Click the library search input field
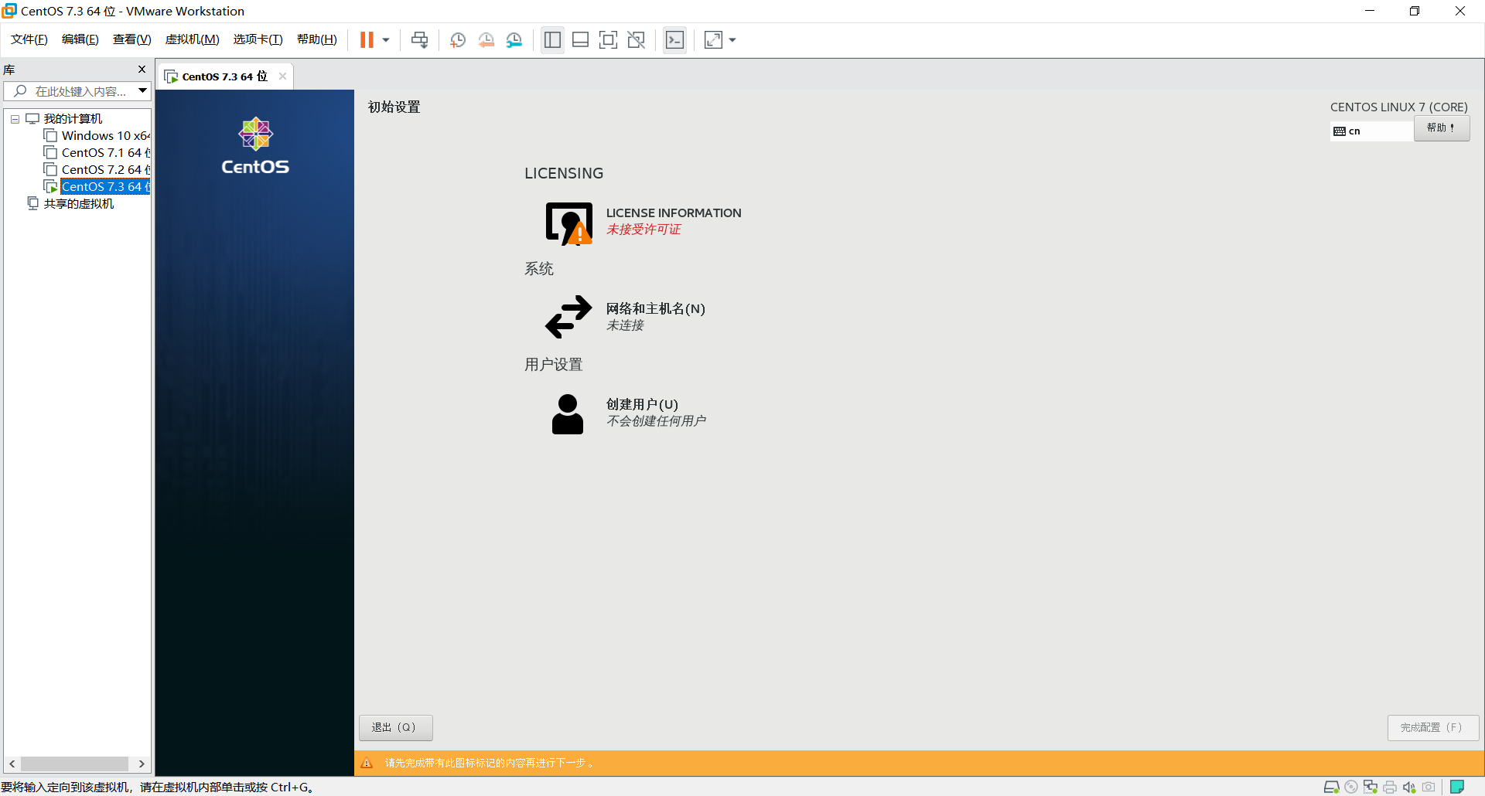 click(70, 91)
